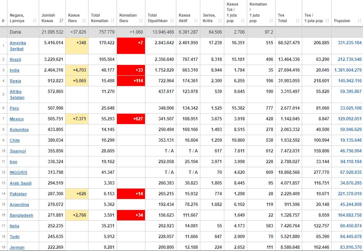Click population link 46.756.994
Screen dimensions: 363x251
pos(351,151)
